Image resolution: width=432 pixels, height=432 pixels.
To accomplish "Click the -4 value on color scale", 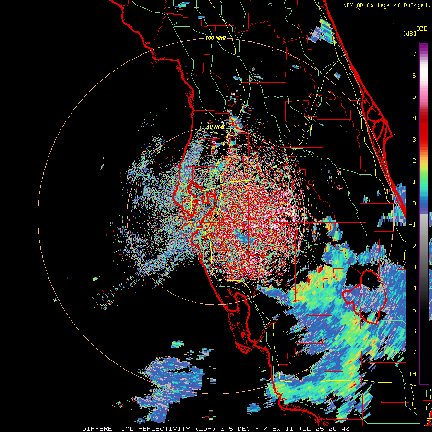I will point(412,288).
